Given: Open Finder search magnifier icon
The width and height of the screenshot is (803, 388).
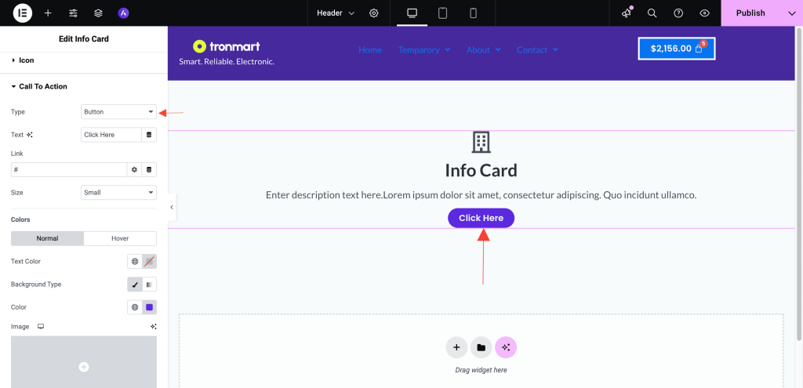Looking at the screenshot, I should (652, 13).
